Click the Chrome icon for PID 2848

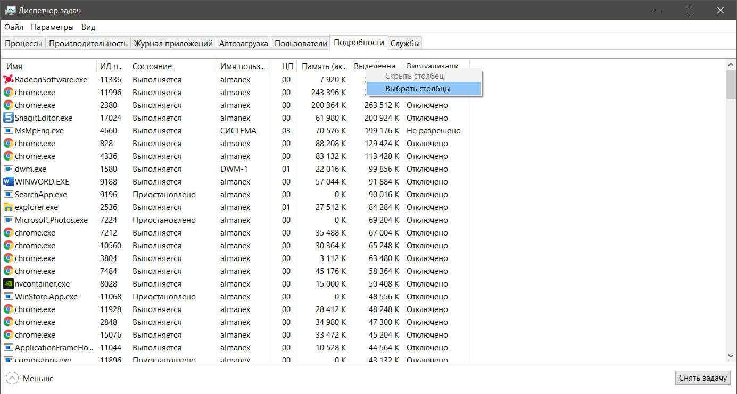coord(9,322)
